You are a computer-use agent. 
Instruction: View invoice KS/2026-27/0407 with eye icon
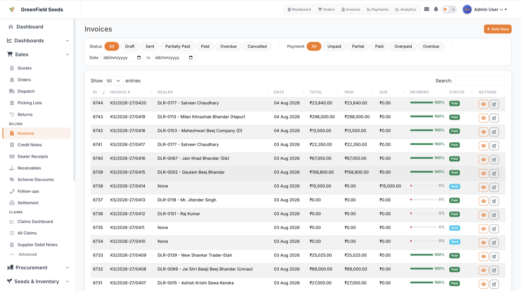tap(483, 284)
